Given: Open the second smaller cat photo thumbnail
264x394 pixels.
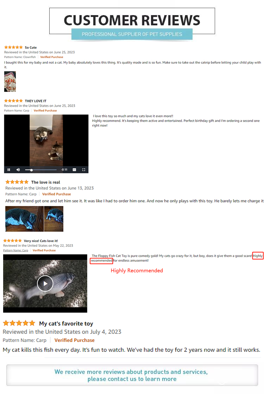Looking at the screenshot, I should point(54,218).
